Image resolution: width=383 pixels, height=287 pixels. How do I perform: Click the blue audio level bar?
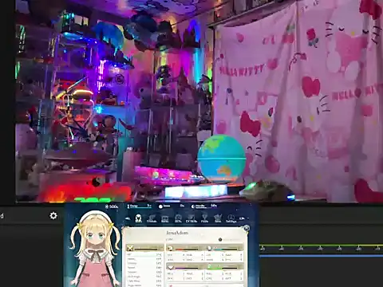click(x=322, y=256)
